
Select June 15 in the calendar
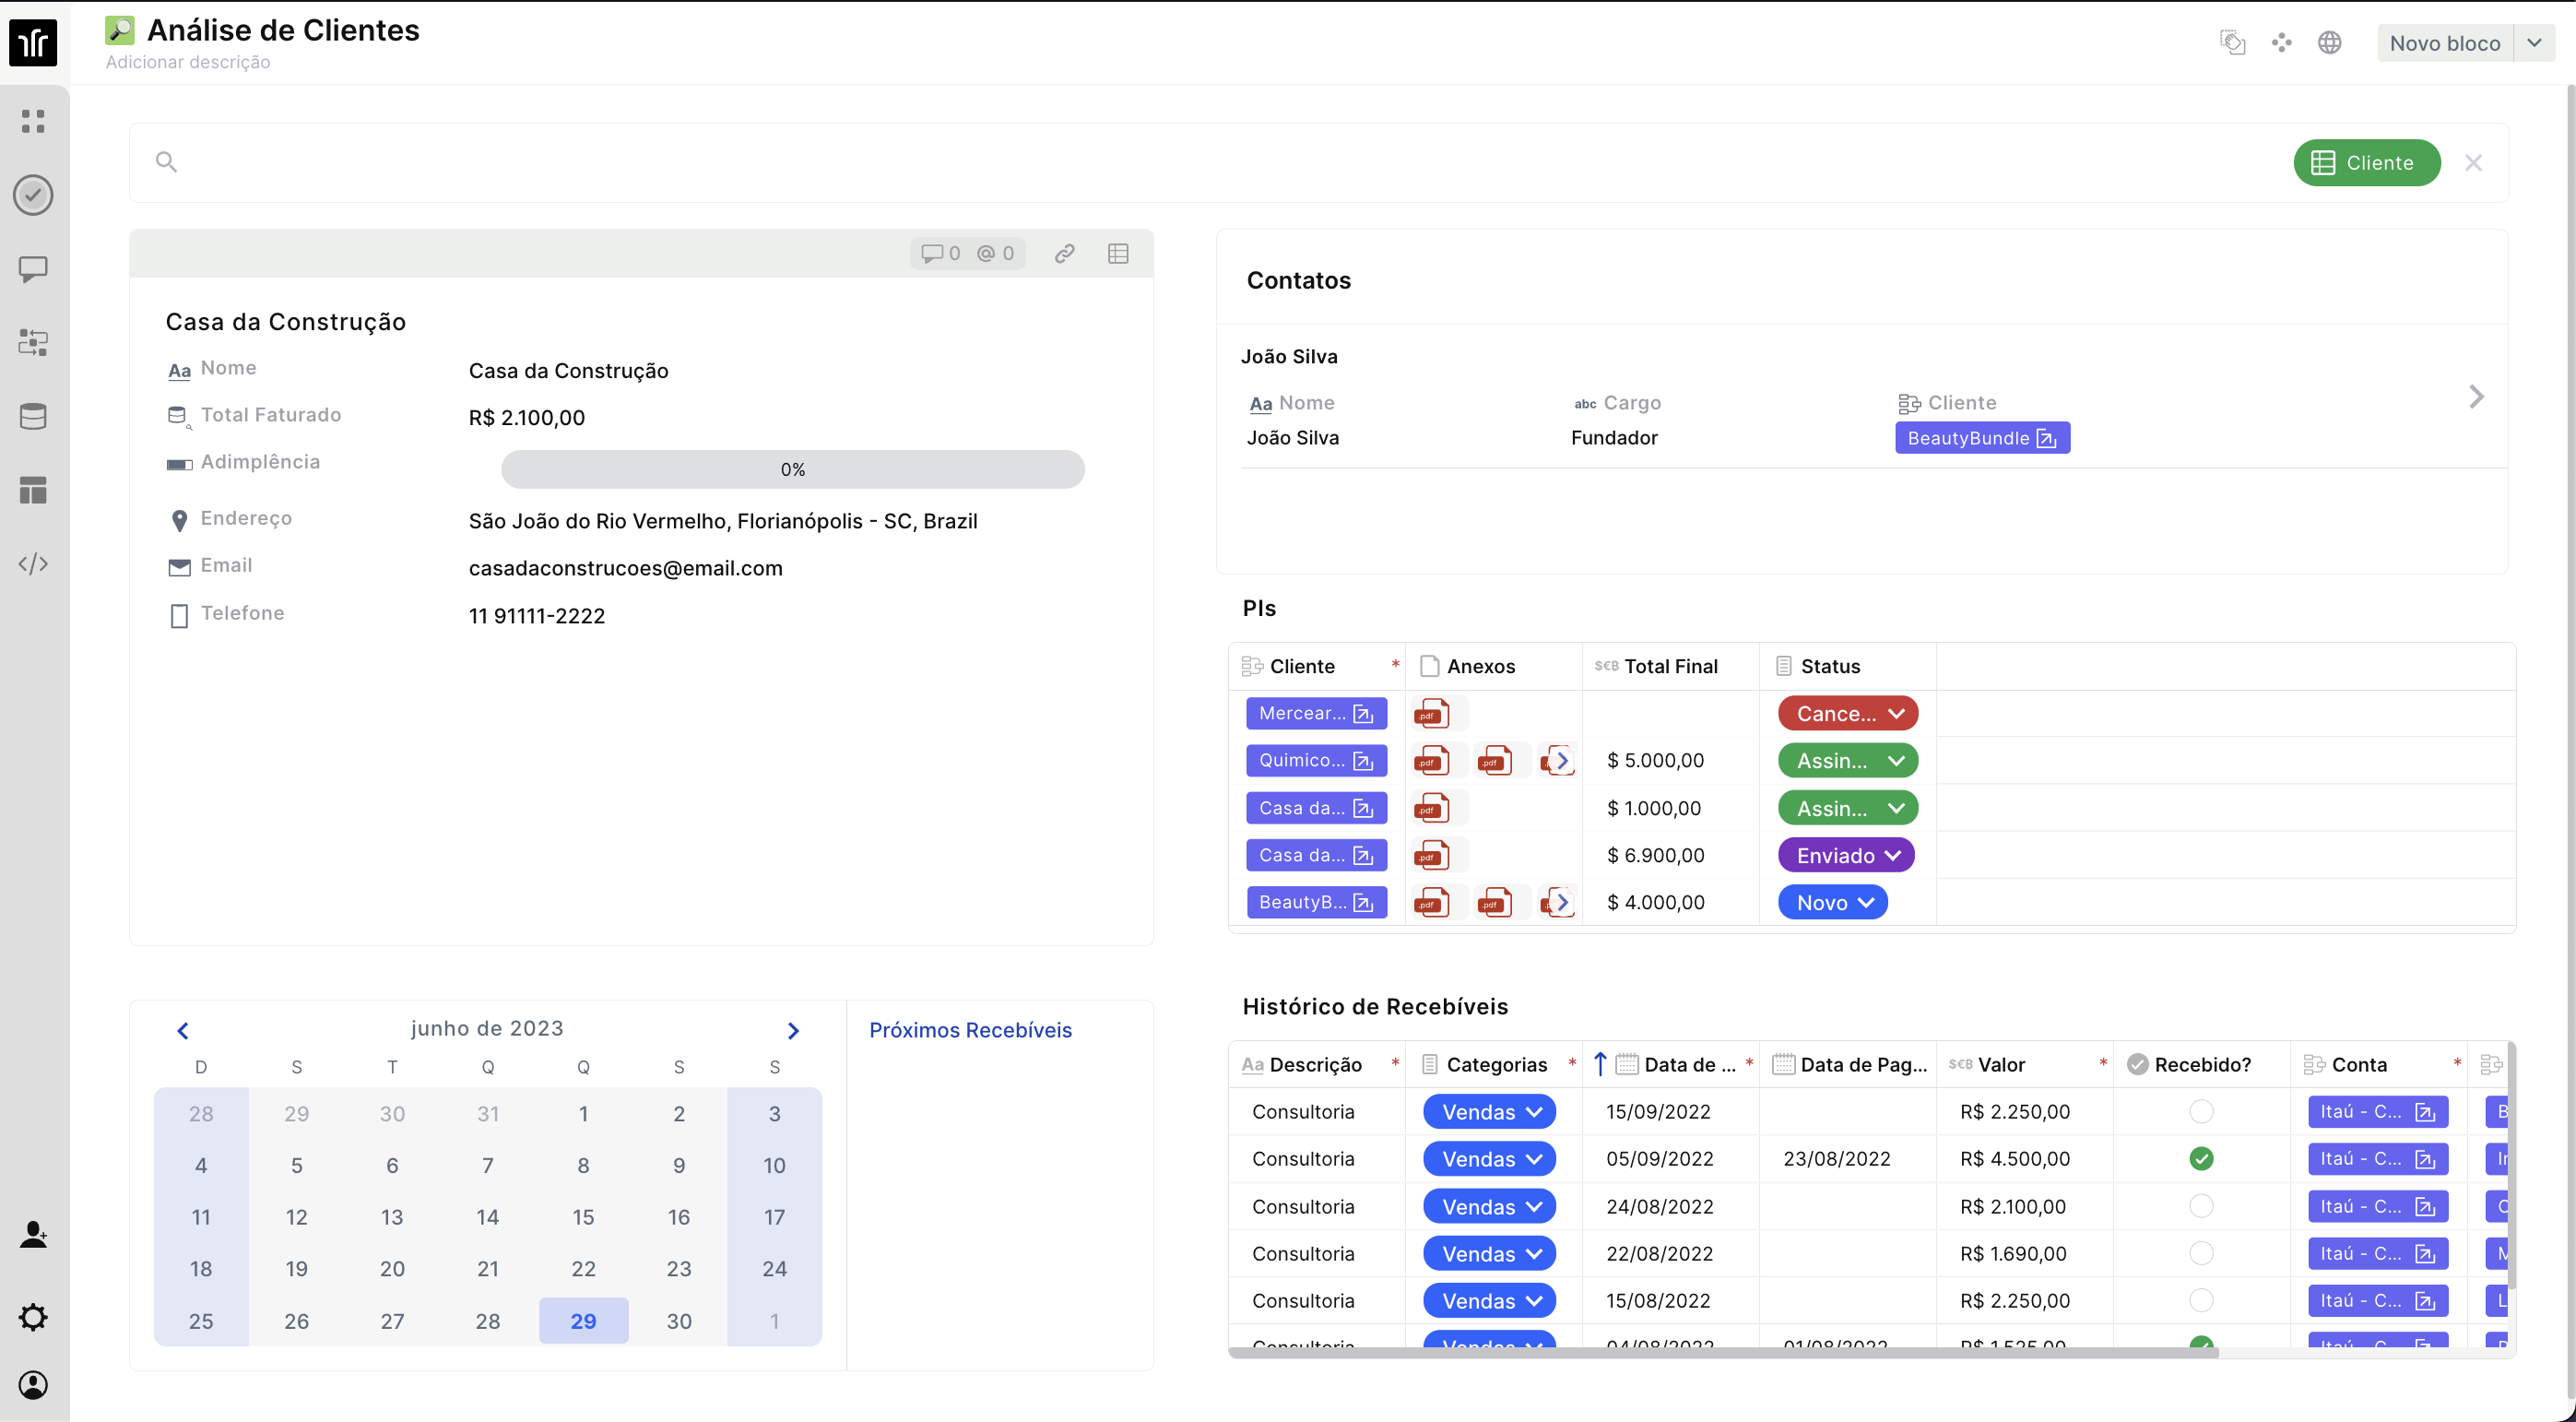click(583, 1217)
